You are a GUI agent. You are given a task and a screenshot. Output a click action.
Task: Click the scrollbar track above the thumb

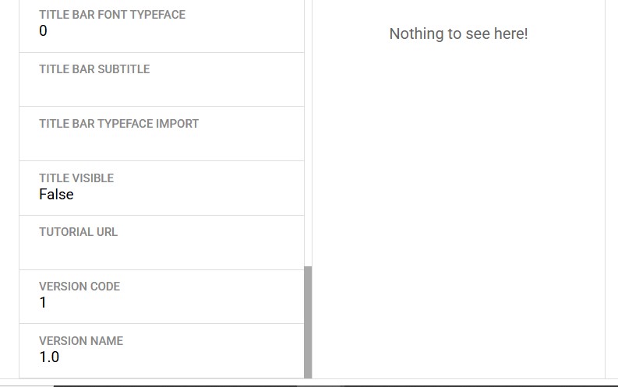tap(308, 132)
